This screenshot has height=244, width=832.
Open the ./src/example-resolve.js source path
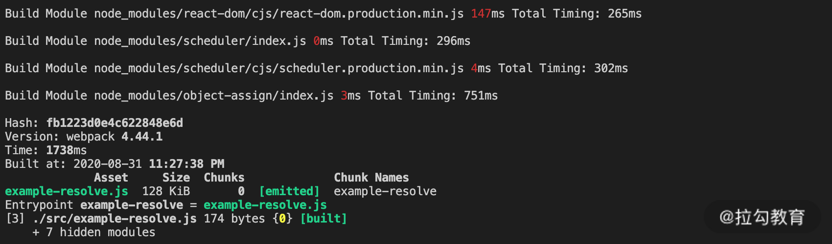pos(115,219)
